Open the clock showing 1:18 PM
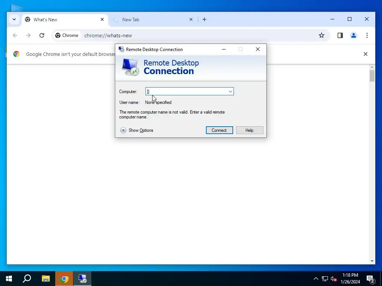Screen dimensions: 382x286 tap(350, 279)
